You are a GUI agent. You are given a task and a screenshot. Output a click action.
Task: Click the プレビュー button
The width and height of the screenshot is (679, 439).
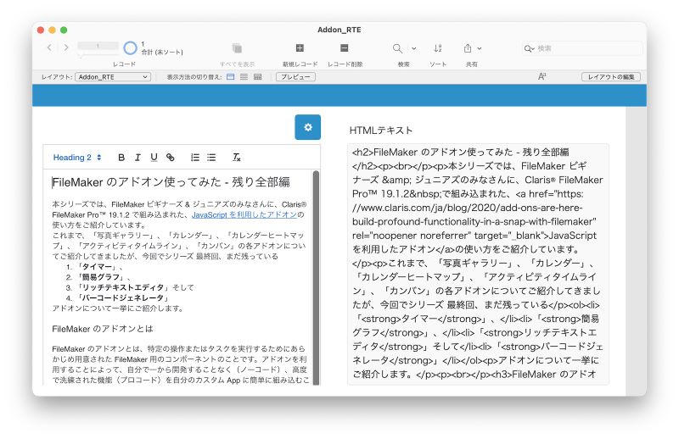[x=295, y=77]
